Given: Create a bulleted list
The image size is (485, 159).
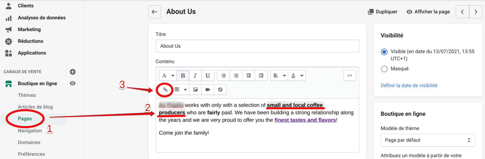Looking at the screenshot, I should 223,75.
